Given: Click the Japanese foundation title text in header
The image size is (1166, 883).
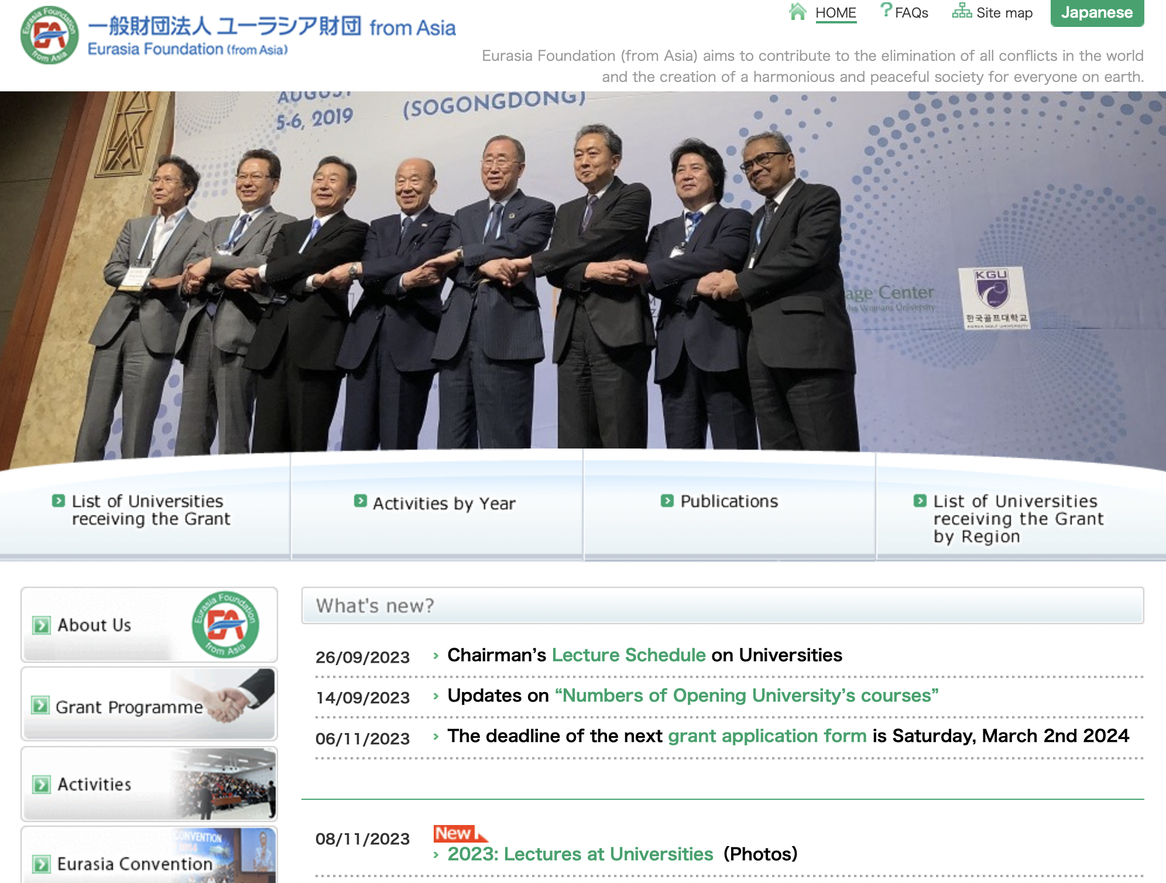Looking at the screenshot, I should point(272,26).
